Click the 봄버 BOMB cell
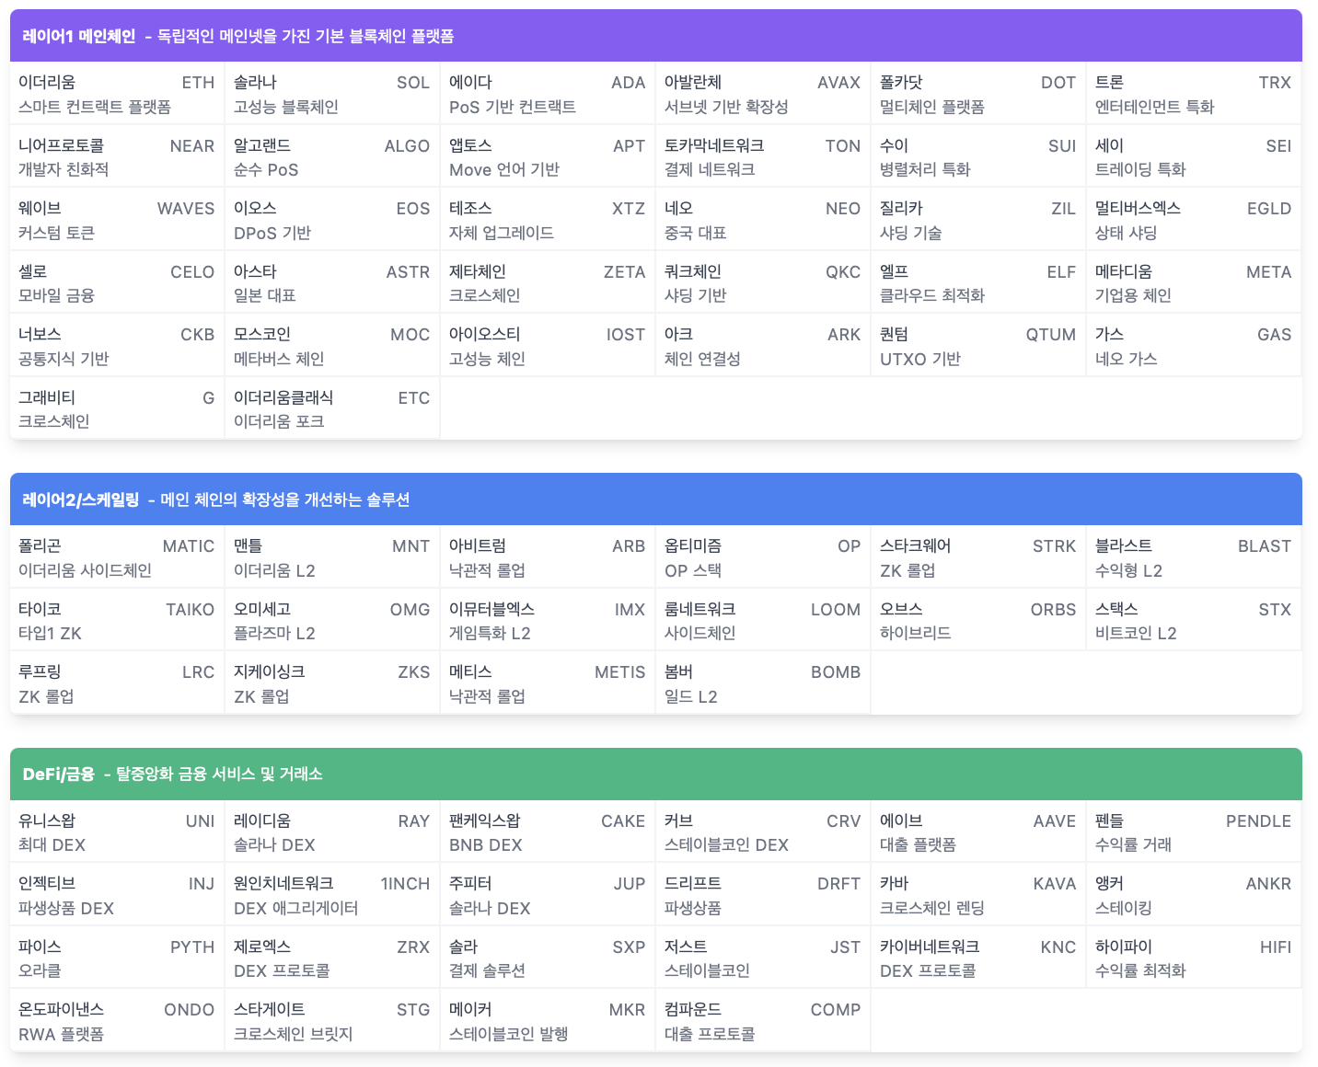The image size is (1318, 1067). pos(763,683)
